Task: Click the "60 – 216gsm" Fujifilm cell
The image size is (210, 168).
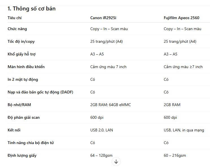Action: tap(175, 155)
